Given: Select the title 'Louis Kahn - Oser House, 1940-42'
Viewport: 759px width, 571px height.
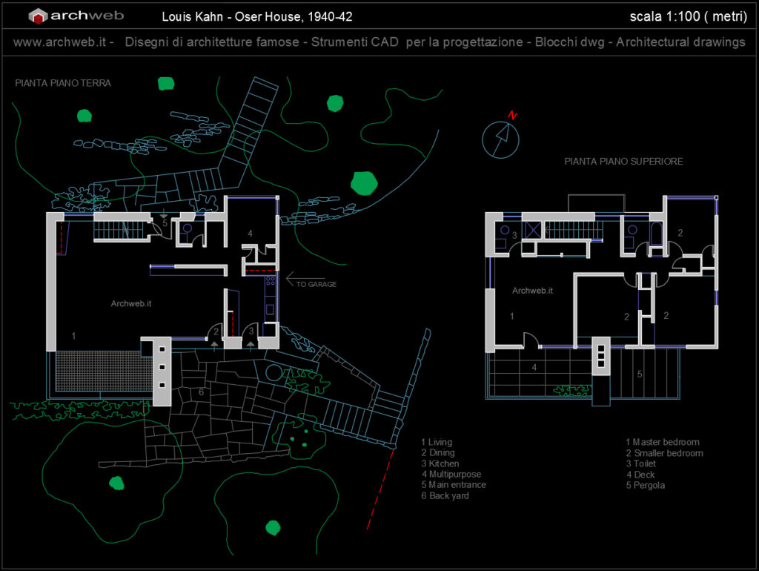Looking at the screenshot, I should (x=257, y=17).
